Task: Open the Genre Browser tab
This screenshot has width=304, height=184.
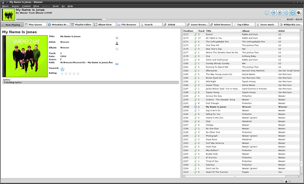Action: tap(198, 25)
